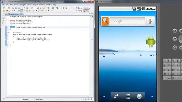Open the Source menu

click(x=16, y=5)
